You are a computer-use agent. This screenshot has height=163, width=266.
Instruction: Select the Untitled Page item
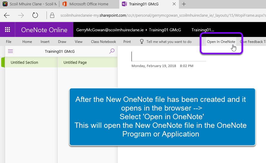coord(87,62)
